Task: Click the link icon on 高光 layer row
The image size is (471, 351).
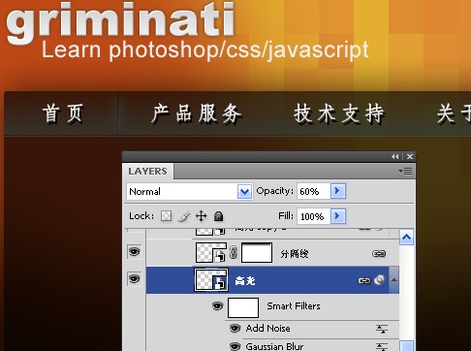Action: [x=364, y=280]
